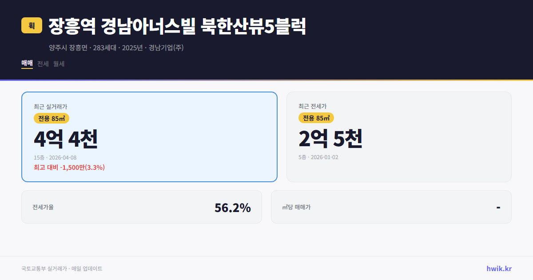Click the 2억 5천 price figure
This screenshot has width=533, height=280.
331,139
